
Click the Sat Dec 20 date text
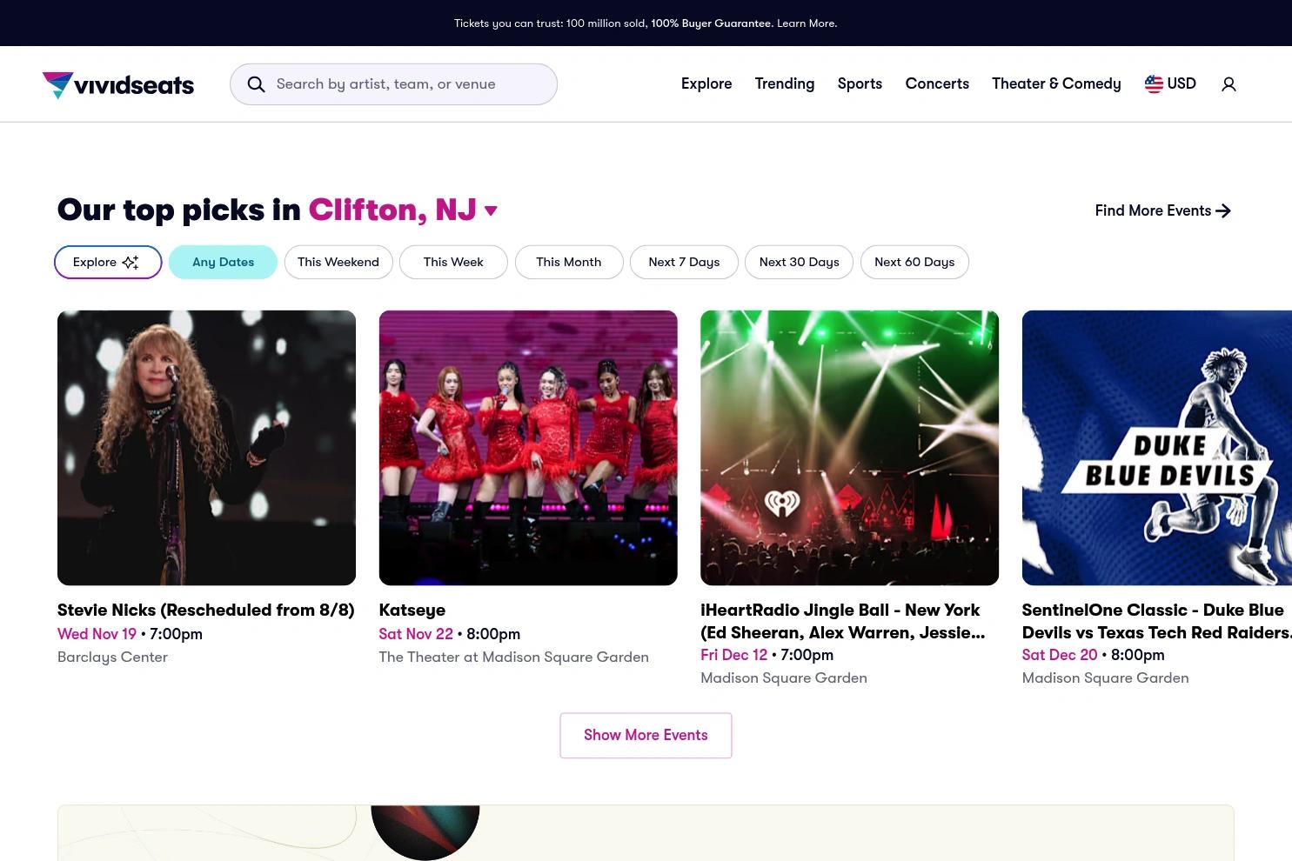[1059, 655]
